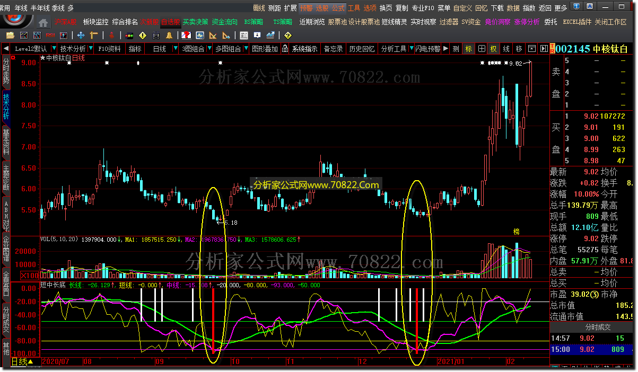Click the speech bubble comment icon
This screenshot has height=372, width=638.
[x=257, y=35]
